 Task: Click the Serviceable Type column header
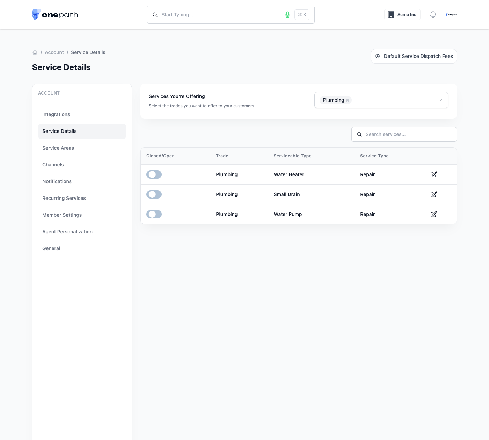coord(293,156)
